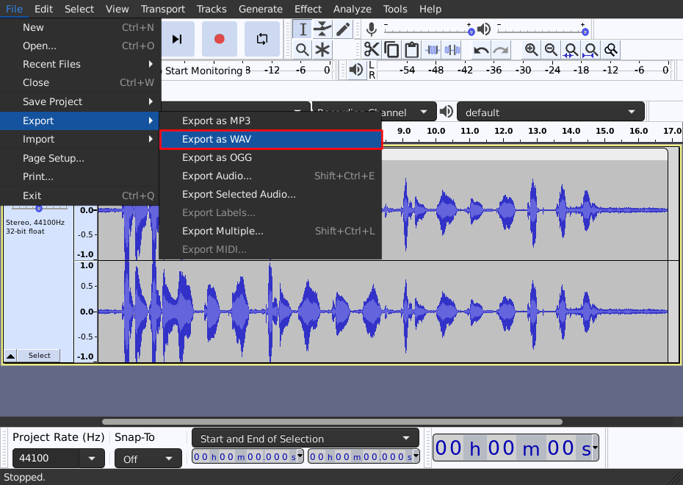This screenshot has width=683, height=485.
Task: Choose 'Open...' in the File menu
Action: [81, 46]
